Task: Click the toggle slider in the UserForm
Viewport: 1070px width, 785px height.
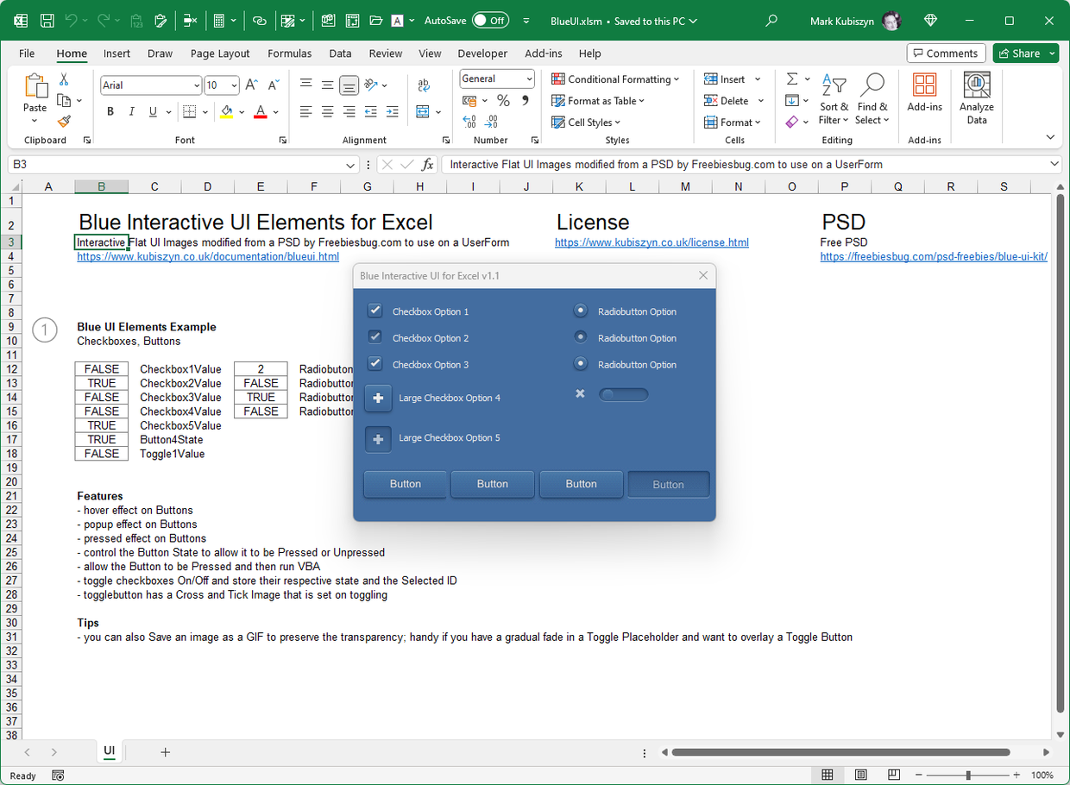Action: click(623, 394)
